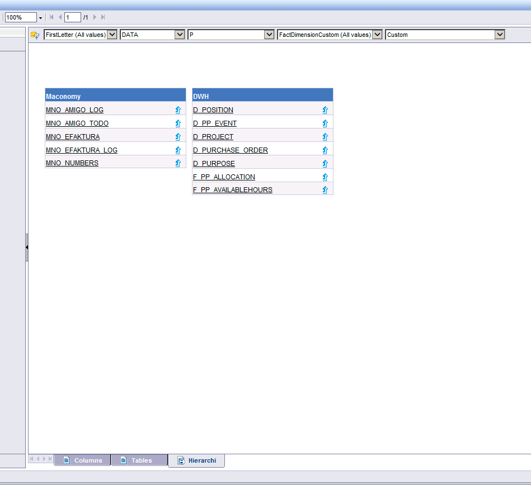531x485 pixels.
Task: Jump to the last page
Action: tap(102, 17)
